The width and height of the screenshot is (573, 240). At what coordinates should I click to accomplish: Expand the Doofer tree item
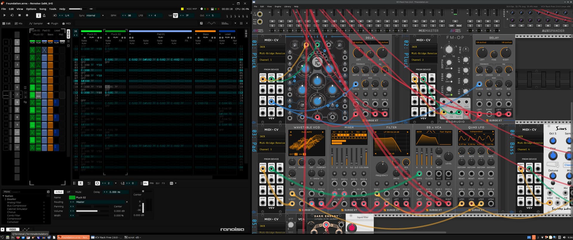coord(5,199)
